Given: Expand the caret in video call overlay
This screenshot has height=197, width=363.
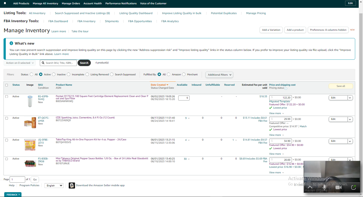Looking at the screenshot, I should tap(310, 187).
